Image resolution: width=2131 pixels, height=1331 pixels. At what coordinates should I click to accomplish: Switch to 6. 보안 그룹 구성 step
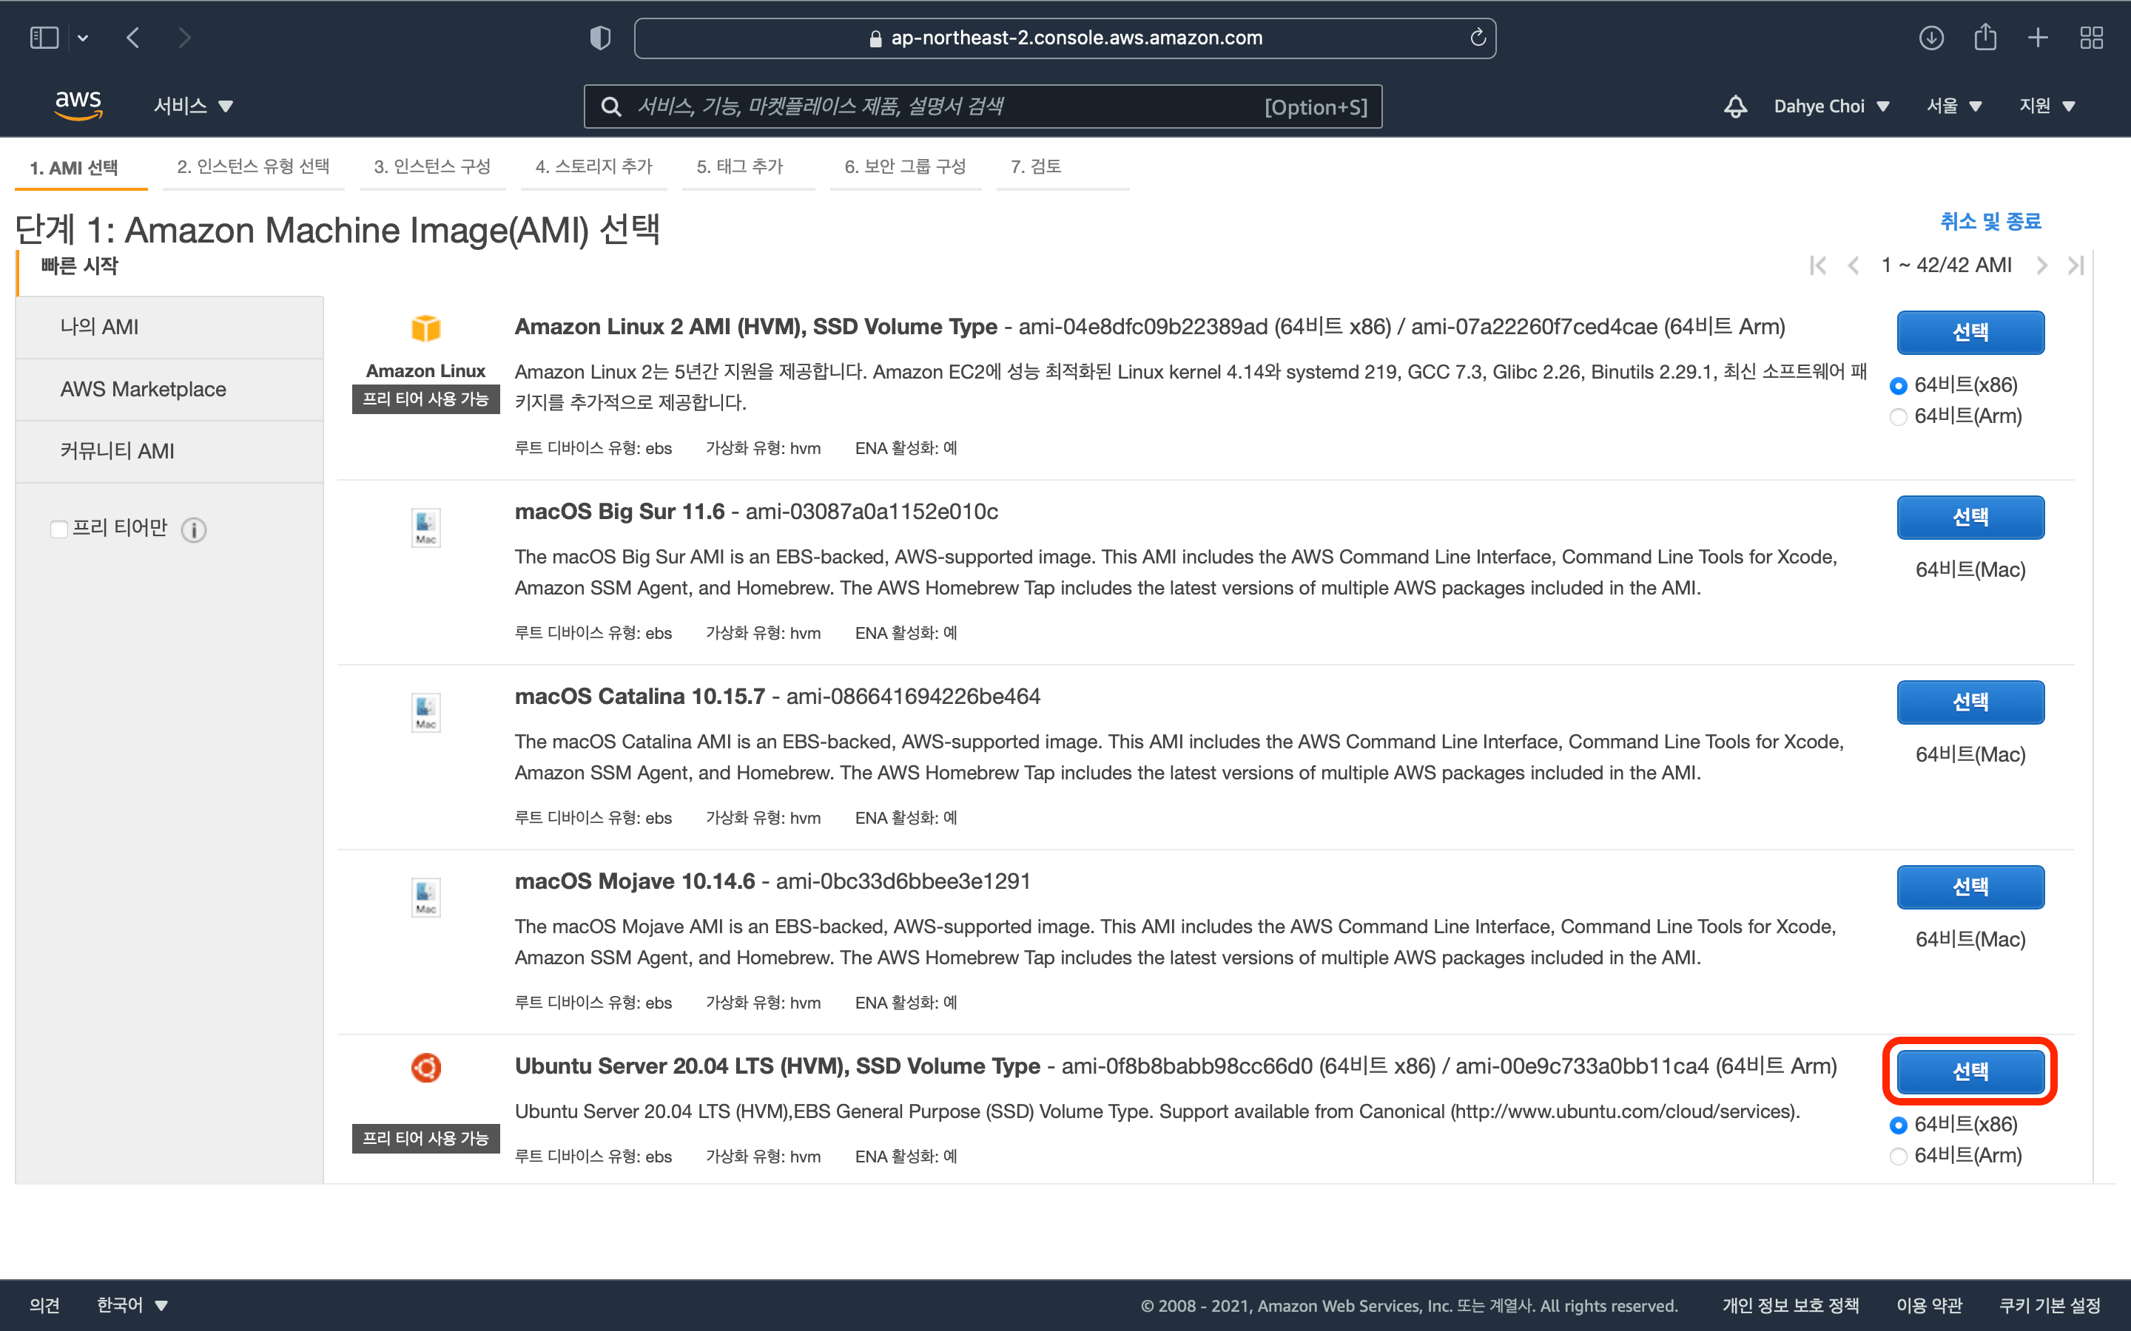[905, 166]
